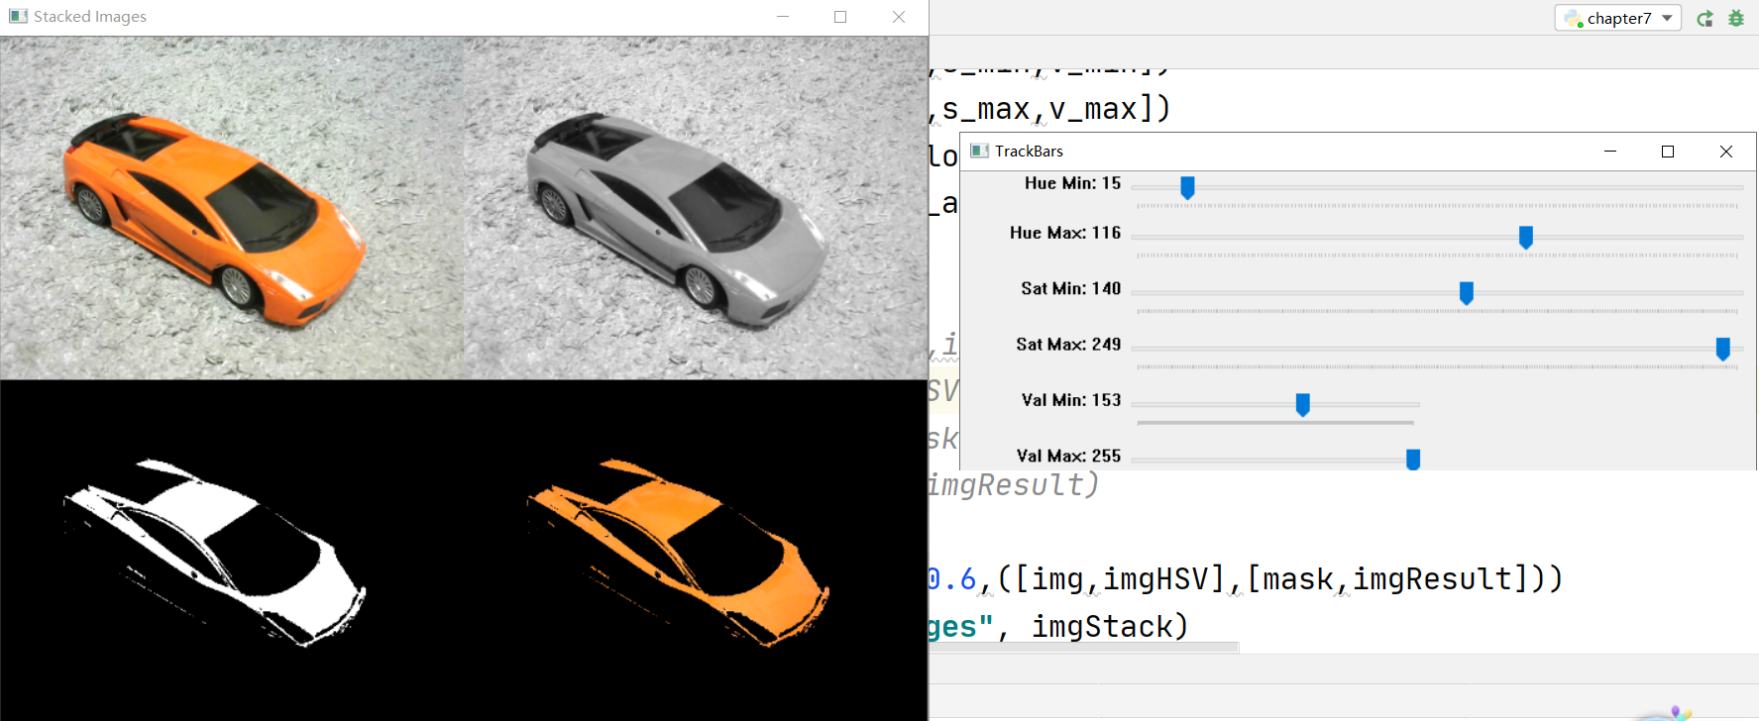The image size is (1759, 721).
Task: Open the chapter7 run configuration dropdown
Action: [1617, 18]
